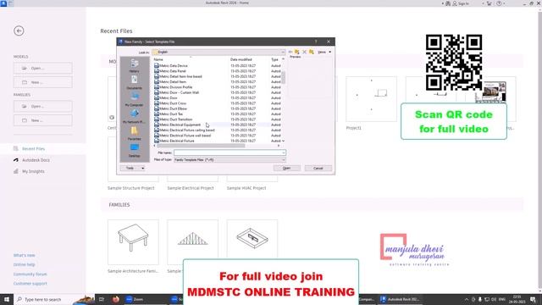Open the Community forum link
This screenshot has width=542, height=305.
click(30, 274)
